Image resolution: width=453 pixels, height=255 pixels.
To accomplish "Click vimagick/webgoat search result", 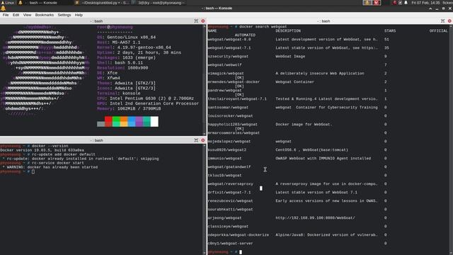I will [x=226, y=73].
